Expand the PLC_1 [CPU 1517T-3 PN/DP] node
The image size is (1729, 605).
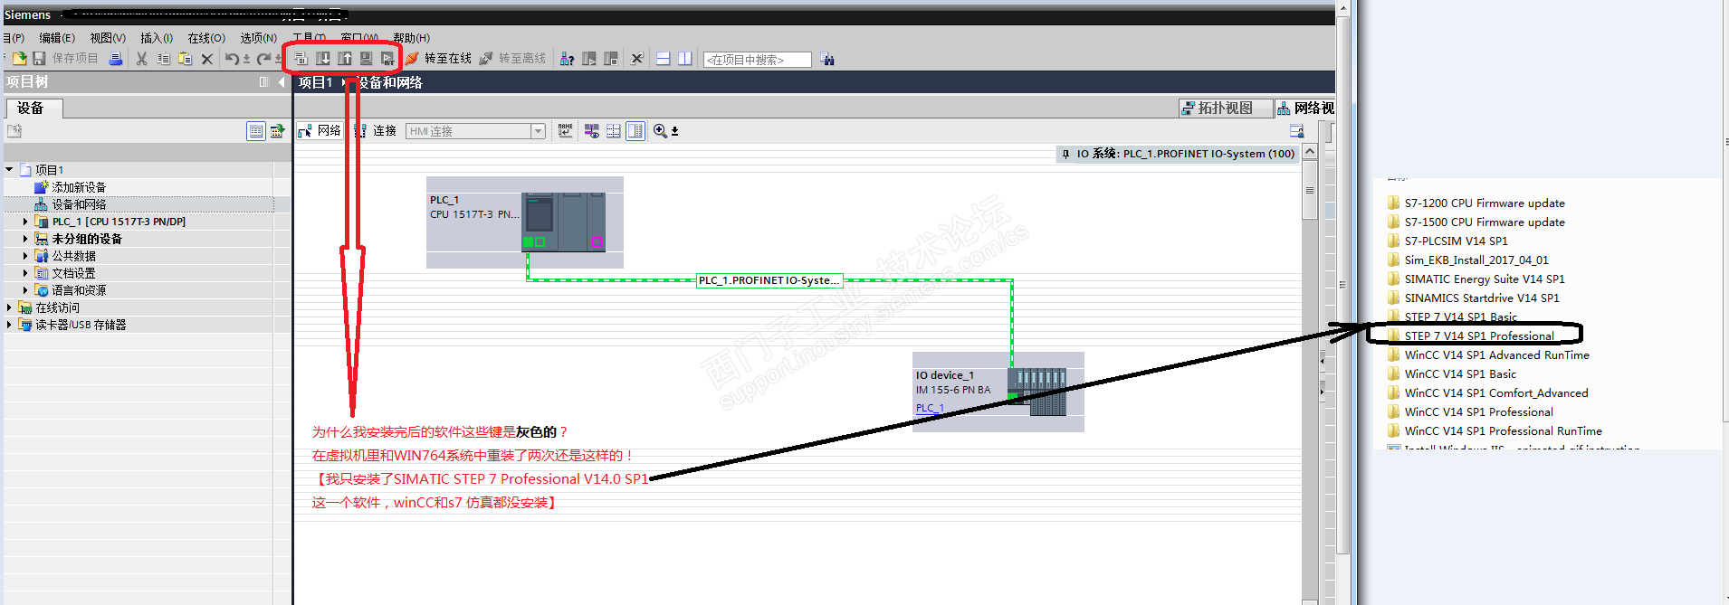25,222
